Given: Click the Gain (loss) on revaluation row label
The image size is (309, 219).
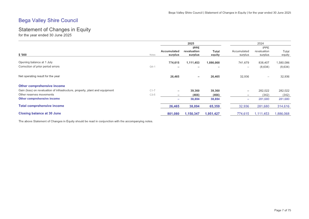Looking at the screenshot, I should click(66, 90).
